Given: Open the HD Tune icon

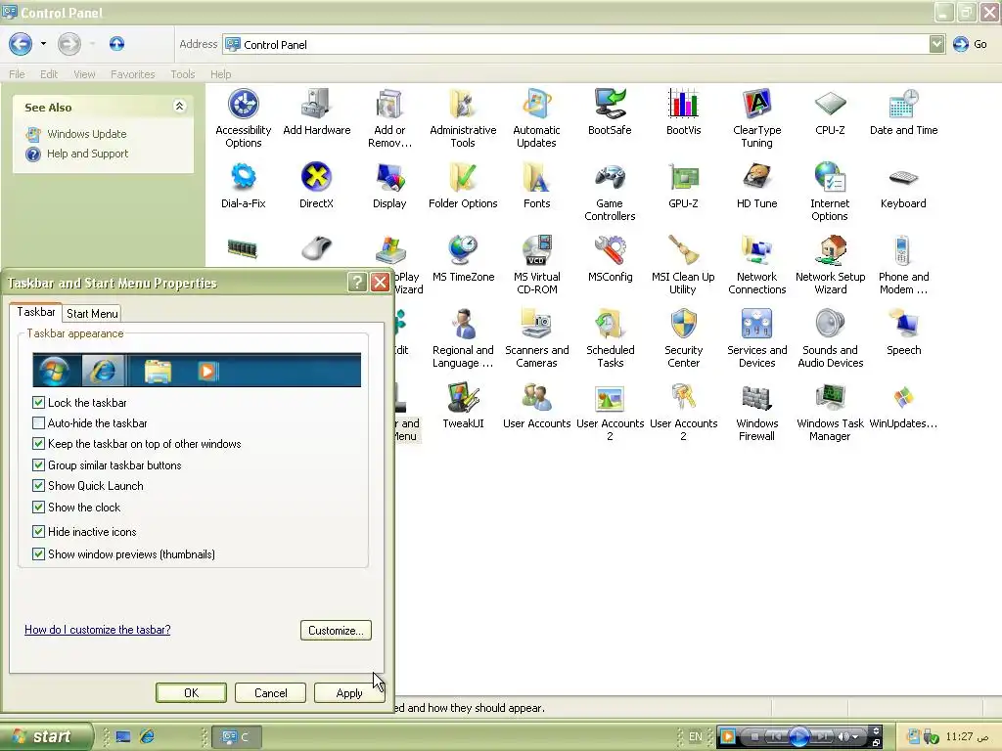Looking at the screenshot, I should pyautogui.click(x=756, y=186).
